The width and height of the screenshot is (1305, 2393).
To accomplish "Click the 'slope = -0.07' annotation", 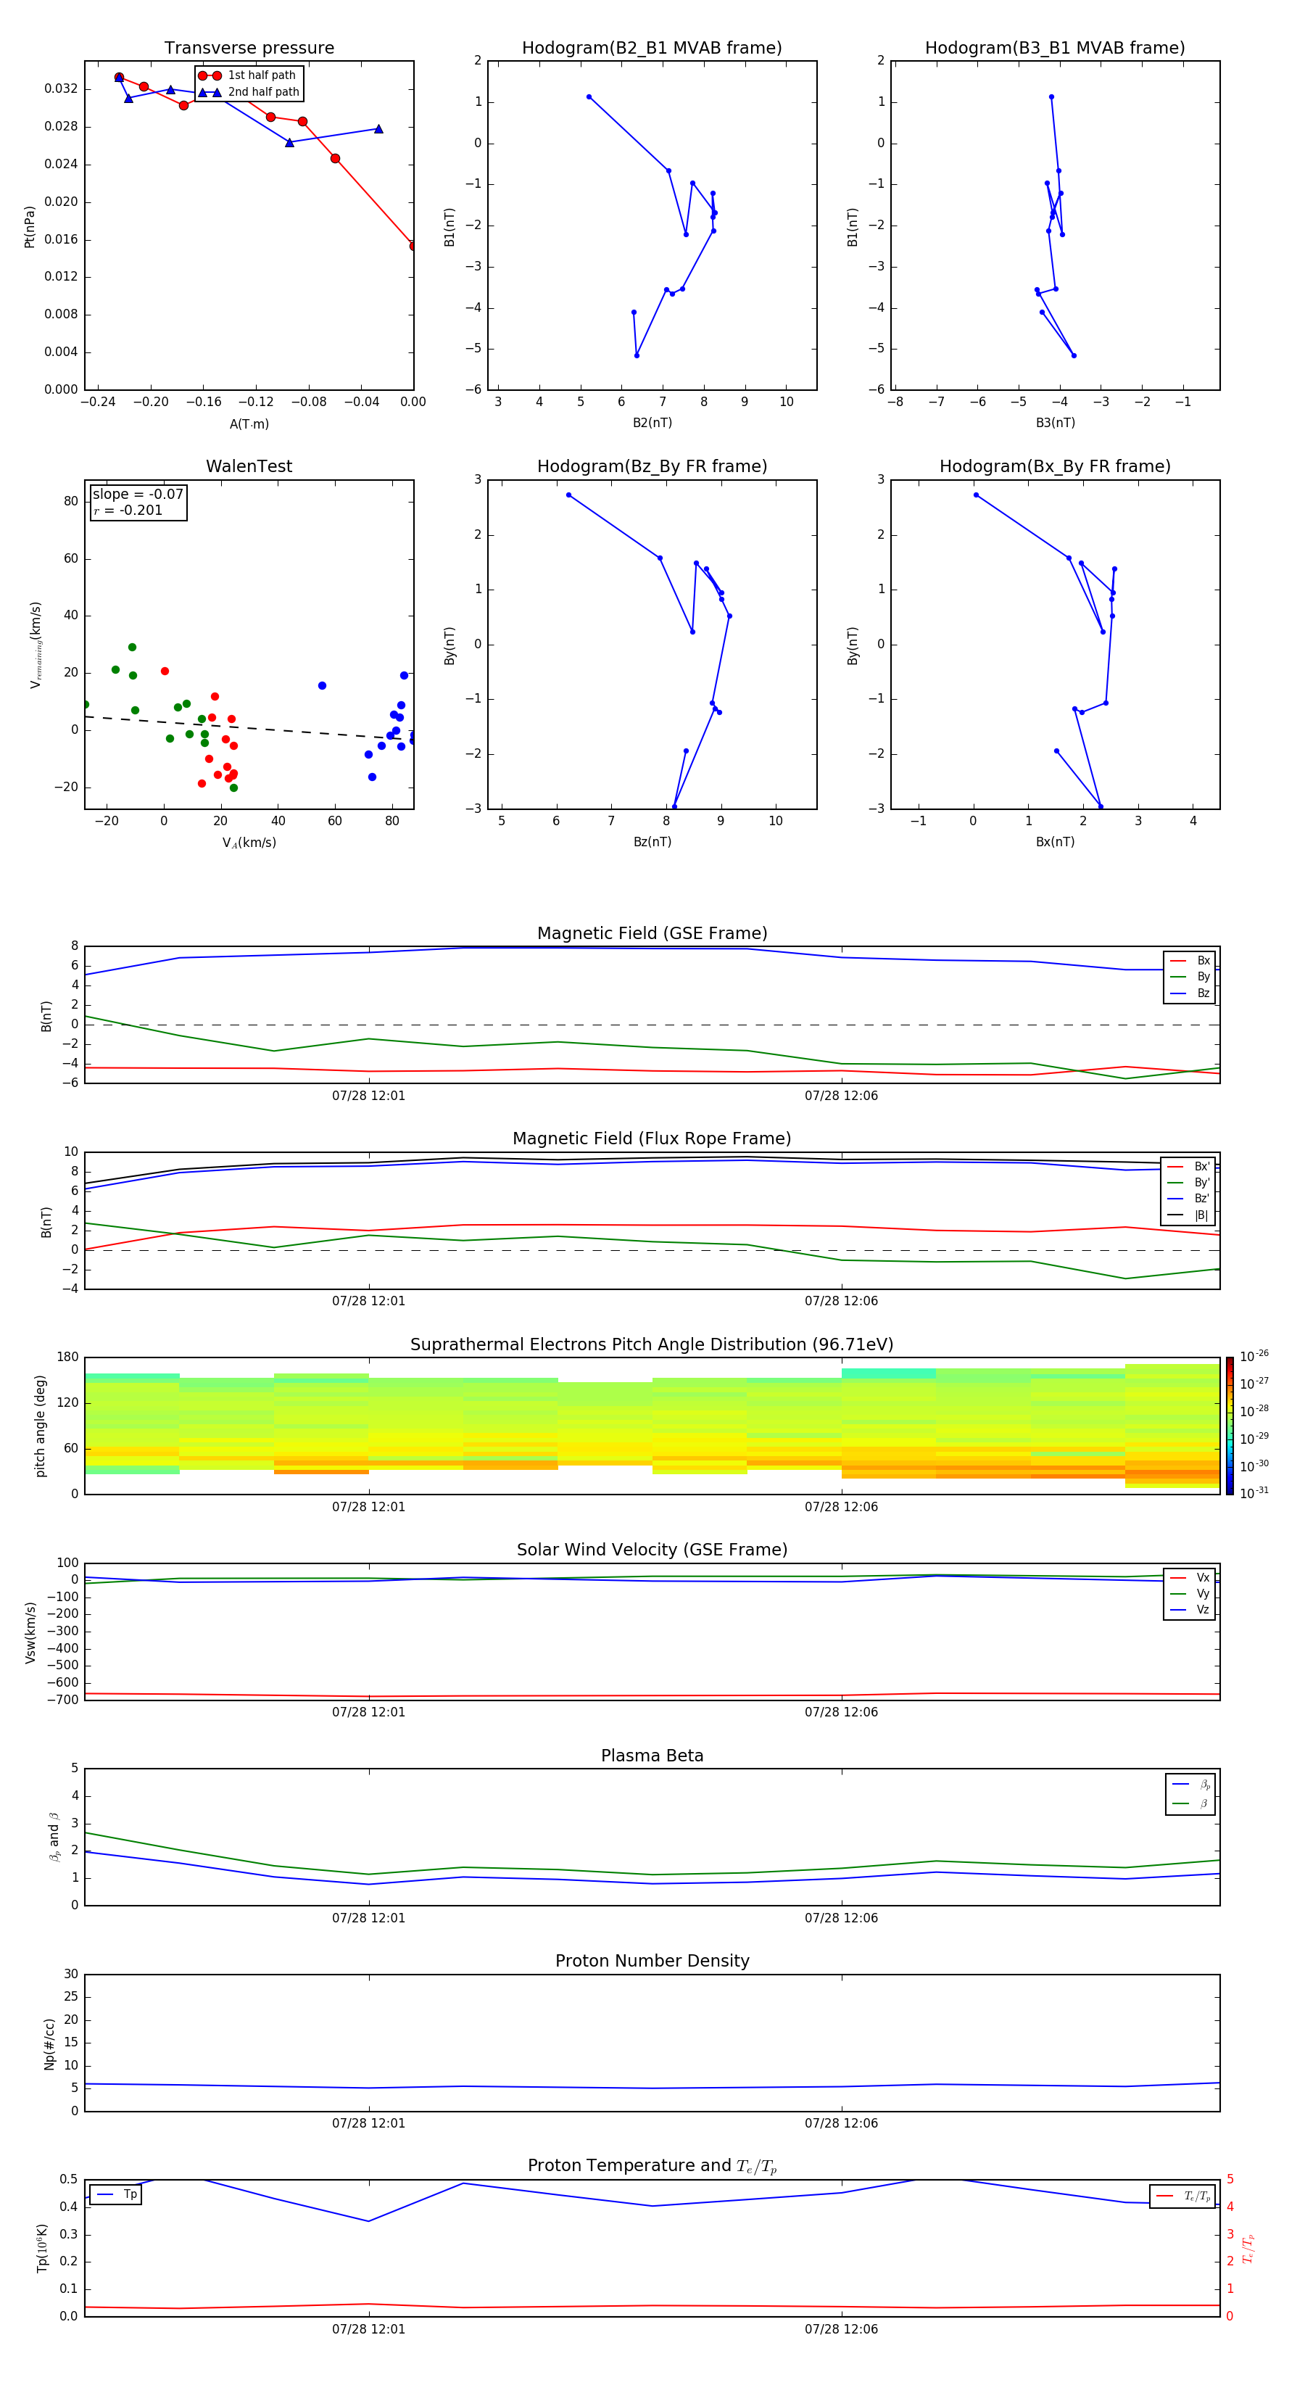I will [x=138, y=495].
